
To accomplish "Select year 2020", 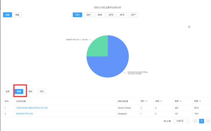I will tap(100, 15).
